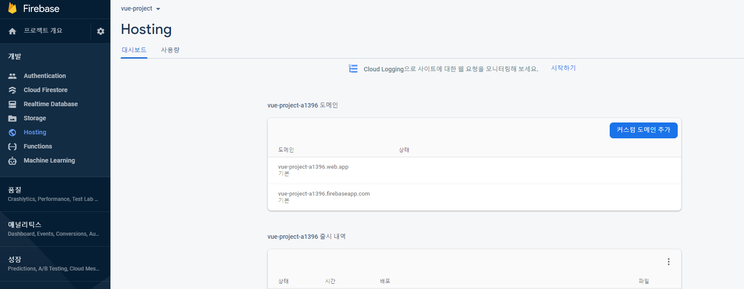Open Machine Learning in the sidebar
The image size is (744, 289).
click(49, 160)
